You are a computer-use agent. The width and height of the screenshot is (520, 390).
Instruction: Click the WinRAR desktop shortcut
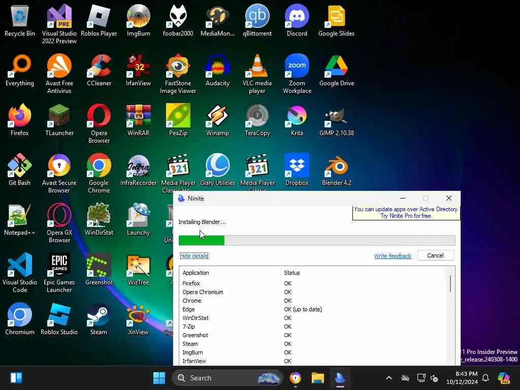point(138,120)
